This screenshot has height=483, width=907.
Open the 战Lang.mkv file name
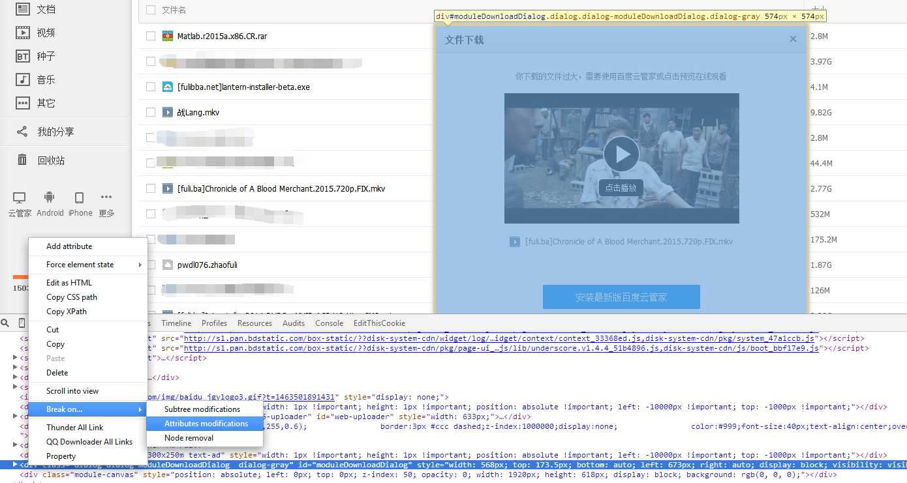tap(198, 112)
